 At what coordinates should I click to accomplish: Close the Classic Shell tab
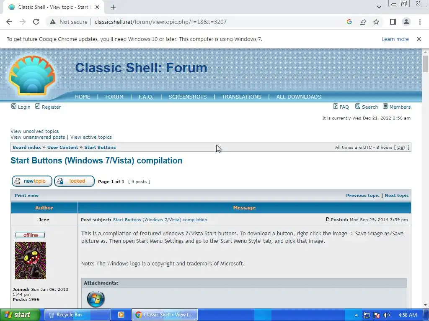point(97,8)
